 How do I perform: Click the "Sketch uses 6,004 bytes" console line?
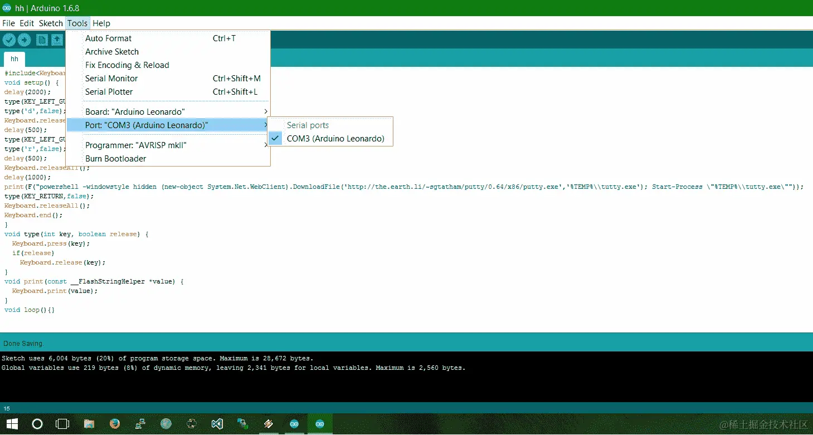tap(158, 358)
